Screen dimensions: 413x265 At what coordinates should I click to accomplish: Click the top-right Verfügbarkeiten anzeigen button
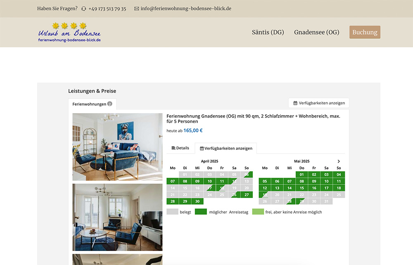[319, 103]
